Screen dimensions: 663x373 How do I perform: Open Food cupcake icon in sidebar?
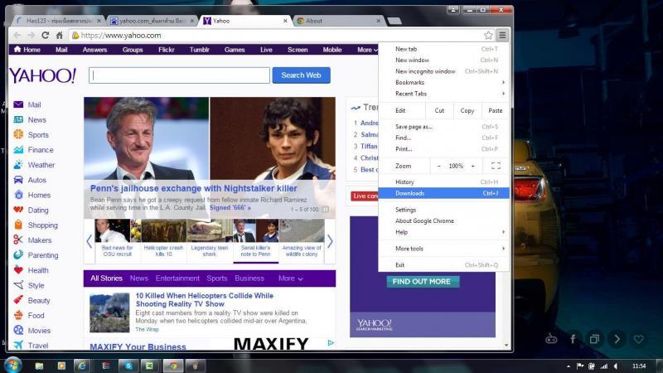click(18, 315)
